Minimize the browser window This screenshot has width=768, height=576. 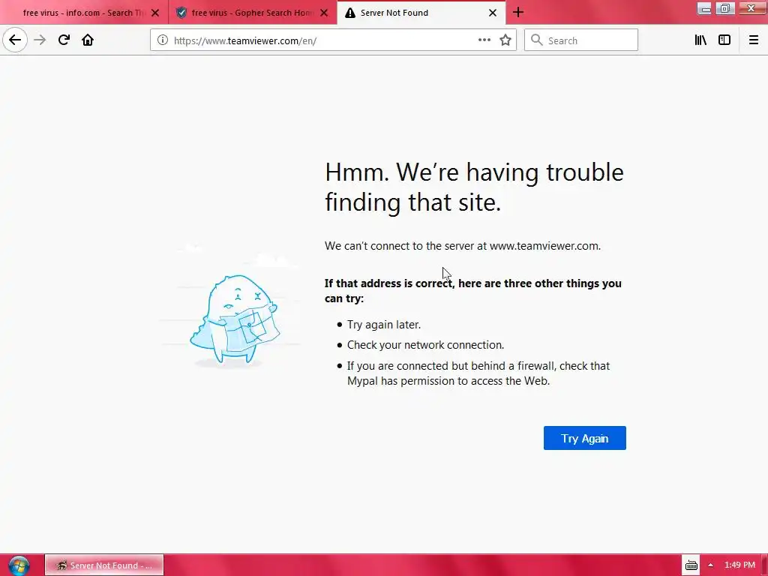[704, 8]
